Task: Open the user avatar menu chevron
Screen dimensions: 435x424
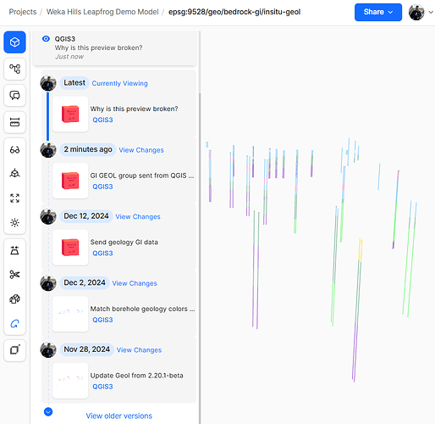Action: click(x=431, y=12)
